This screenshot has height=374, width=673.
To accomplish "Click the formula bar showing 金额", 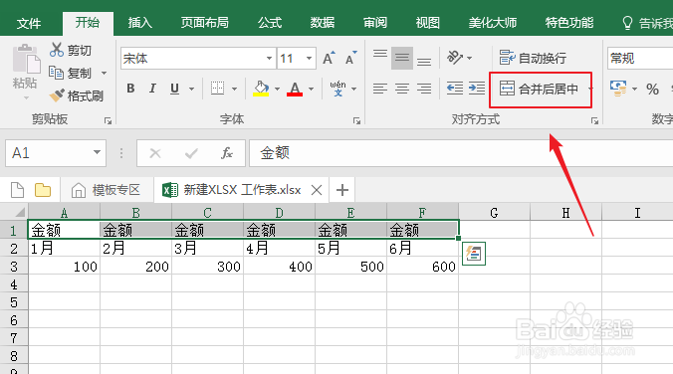I will coord(461,153).
